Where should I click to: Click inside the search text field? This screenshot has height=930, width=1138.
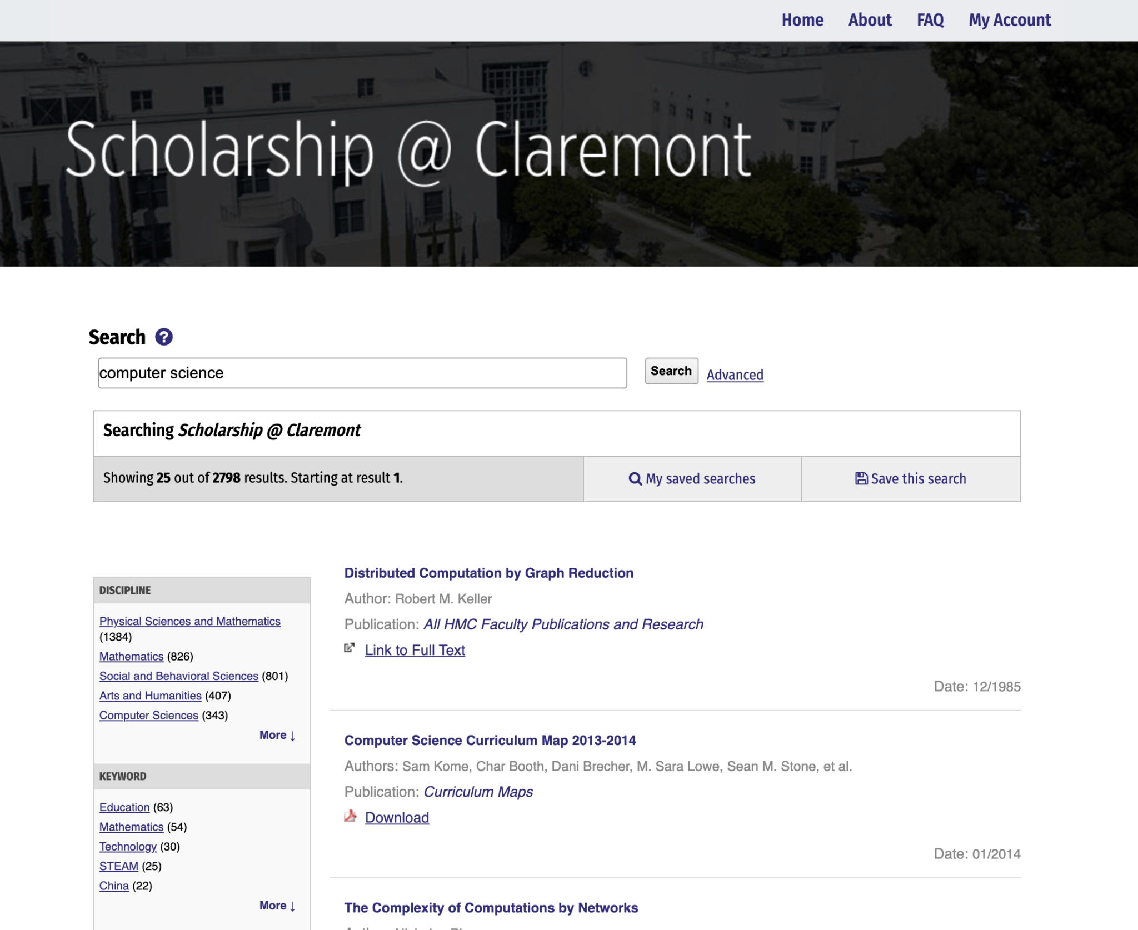(x=361, y=372)
